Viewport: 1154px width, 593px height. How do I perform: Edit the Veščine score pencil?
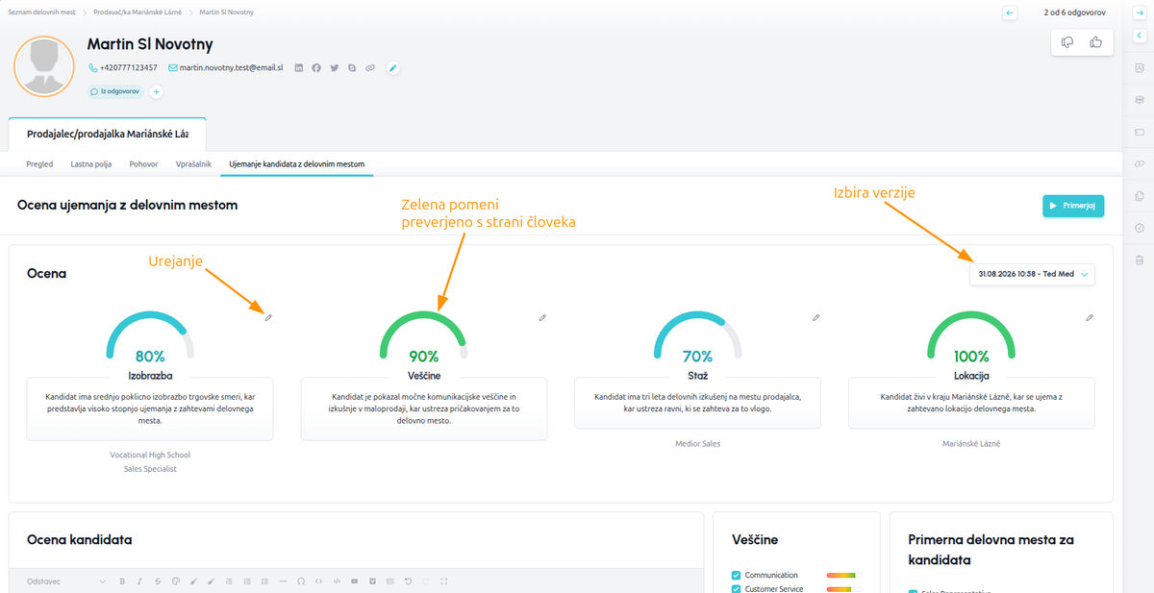click(x=542, y=317)
